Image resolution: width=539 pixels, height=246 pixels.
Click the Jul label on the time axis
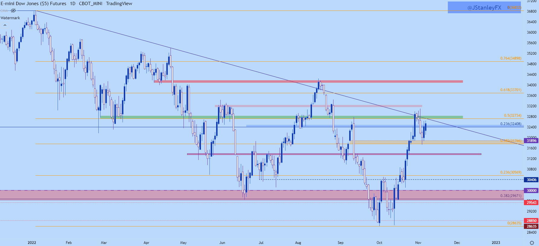click(x=261, y=243)
